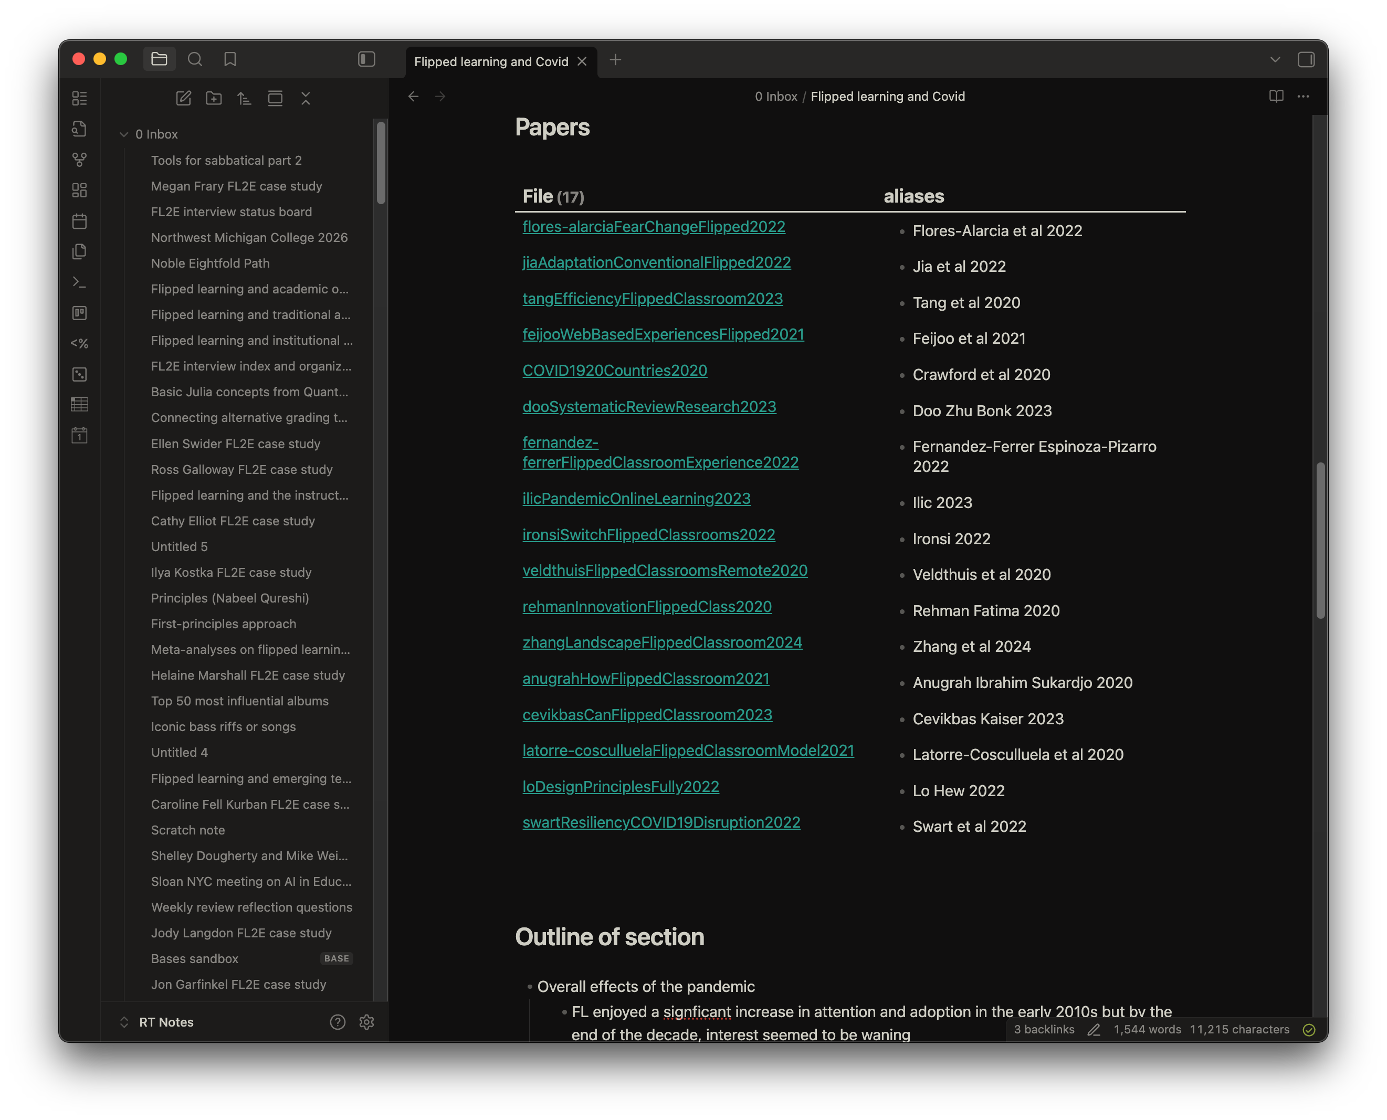Open the search pane
1387x1120 pixels.
pyautogui.click(x=195, y=59)
